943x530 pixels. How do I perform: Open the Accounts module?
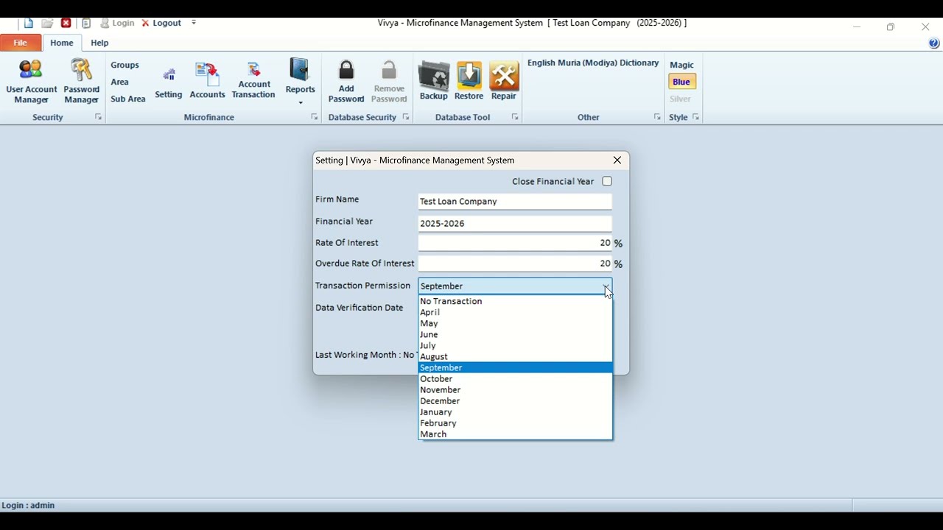click(x=207, y=81)
